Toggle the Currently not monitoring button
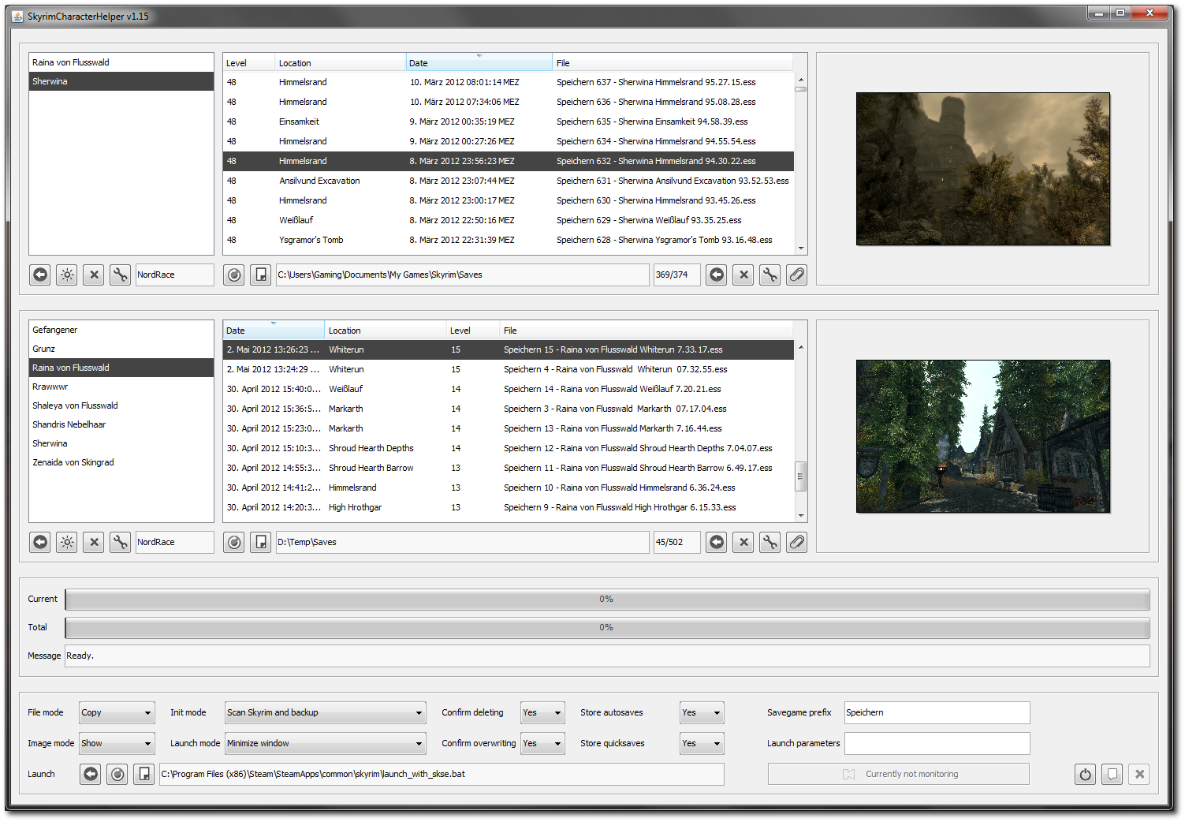The width and height of the screenshot is (1185, 822). coord(898,774)
